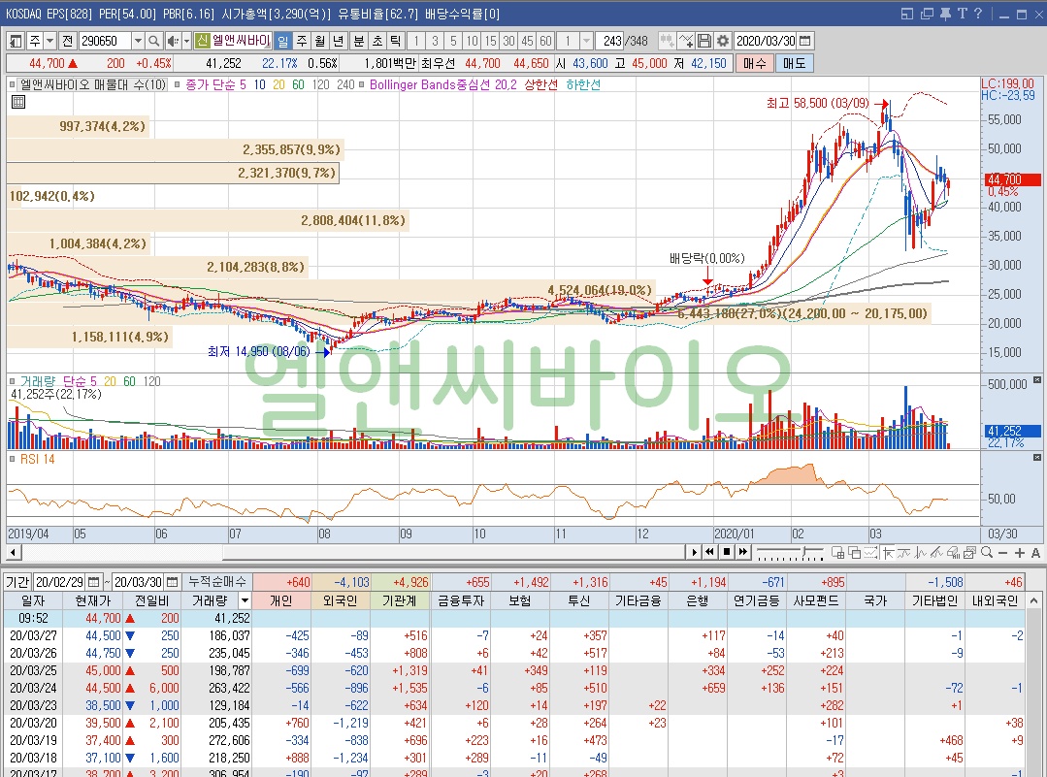Image resolution: width=1047 pixels, height=777 pixels.
Task: Open chart settings gear icon
Action: (x=723, y=42)
